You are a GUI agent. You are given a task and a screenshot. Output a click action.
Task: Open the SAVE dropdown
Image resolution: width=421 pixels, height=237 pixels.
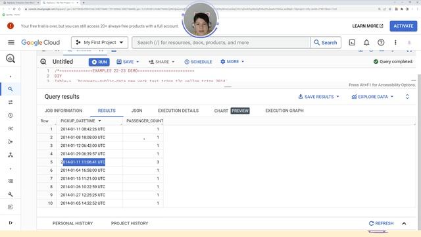[x=128, y=62]
